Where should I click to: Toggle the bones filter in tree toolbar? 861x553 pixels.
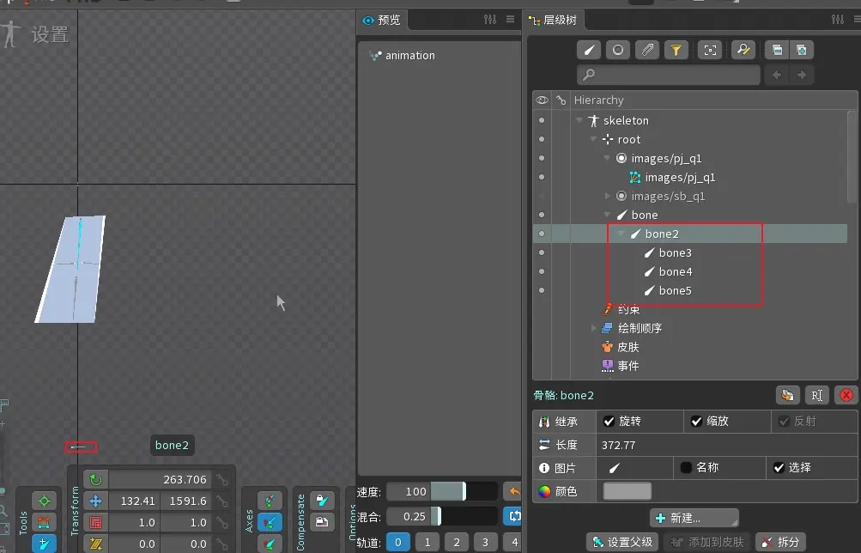(589, 51)
